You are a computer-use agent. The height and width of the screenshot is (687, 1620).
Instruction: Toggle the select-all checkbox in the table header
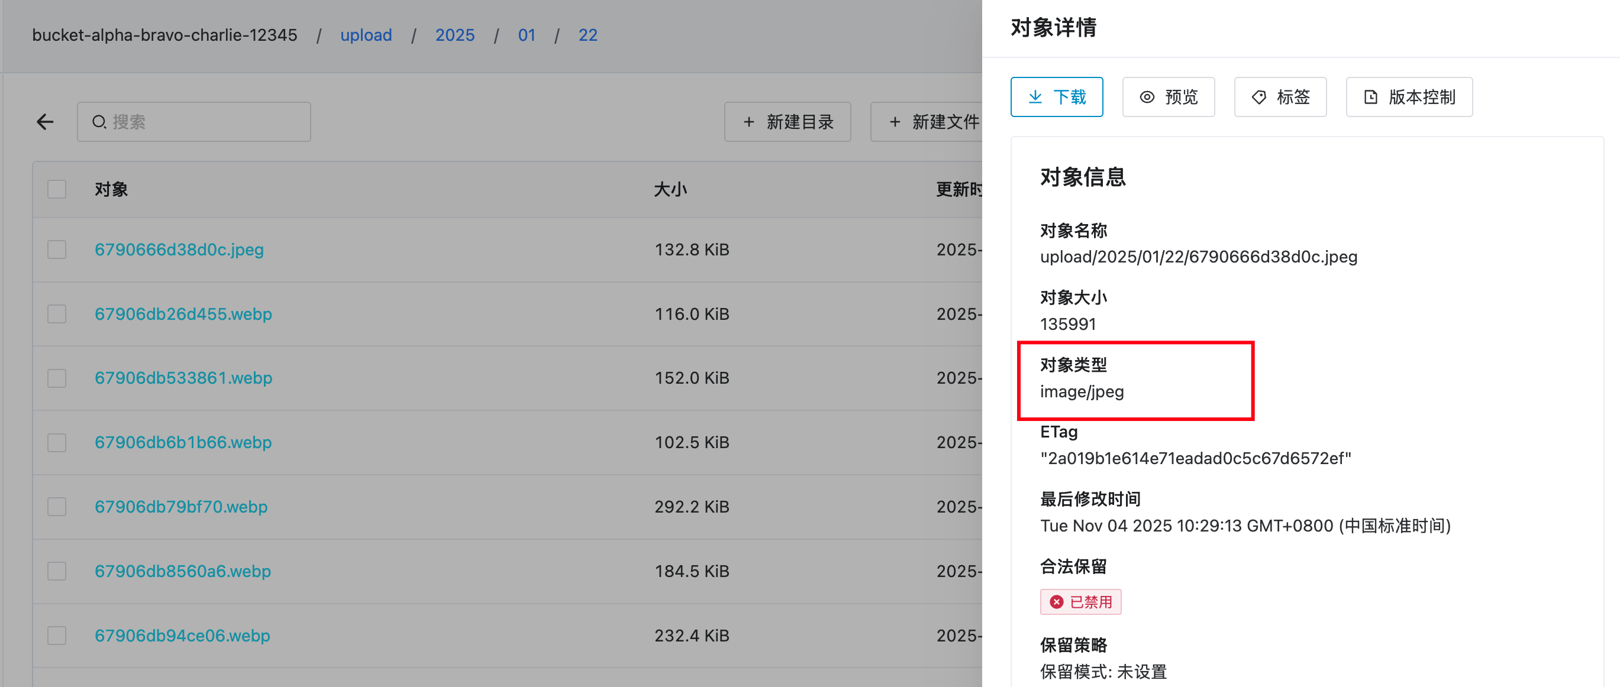pos(57,189)
